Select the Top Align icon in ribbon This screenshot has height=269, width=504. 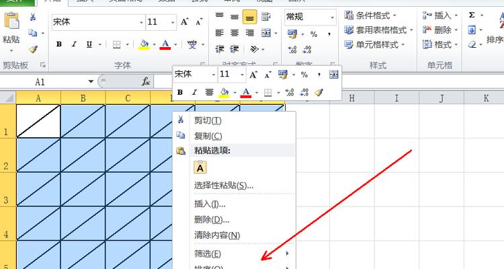pyautogui.click(x=220, y=16)
